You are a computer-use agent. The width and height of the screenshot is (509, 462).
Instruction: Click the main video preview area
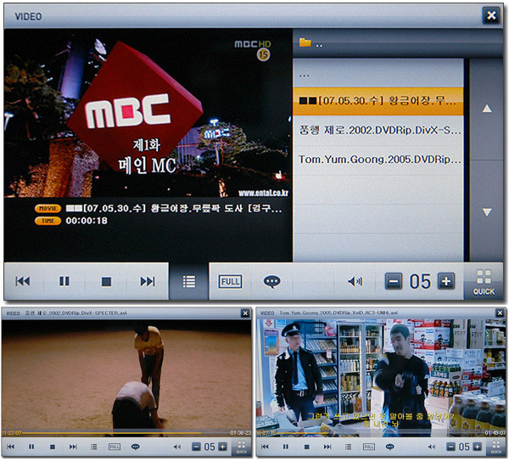[148, 113]
